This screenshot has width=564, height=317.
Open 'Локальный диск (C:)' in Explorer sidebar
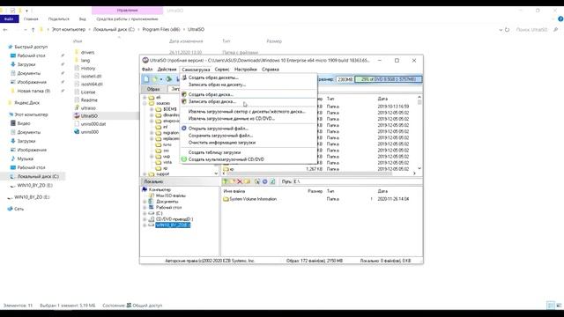click(x=38, y=176)
